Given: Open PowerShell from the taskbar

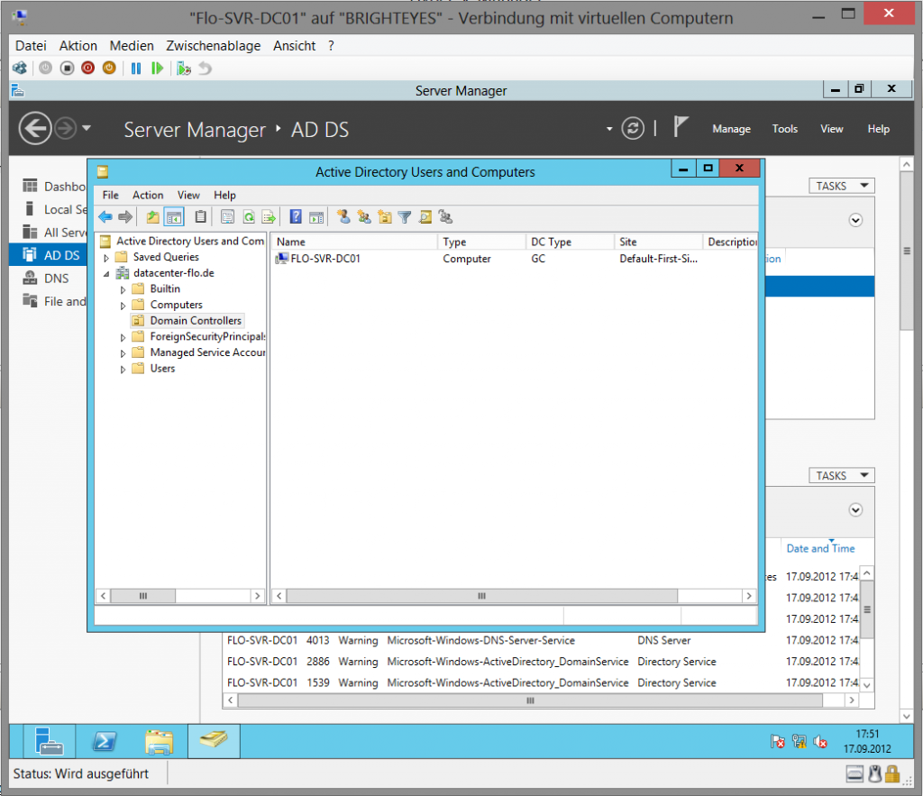Looking at the screenshot, I should 105,742.
